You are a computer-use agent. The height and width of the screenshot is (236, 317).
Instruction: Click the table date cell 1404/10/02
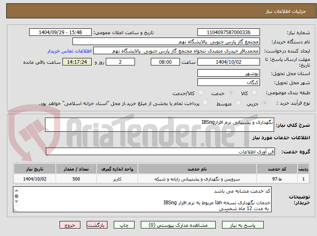coord(35,179)
